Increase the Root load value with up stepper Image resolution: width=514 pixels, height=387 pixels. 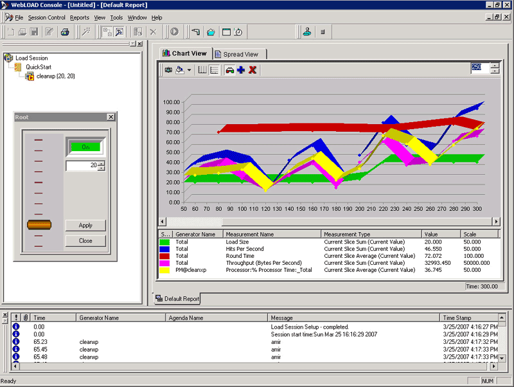pyautogui.click(x=101, y=163)
